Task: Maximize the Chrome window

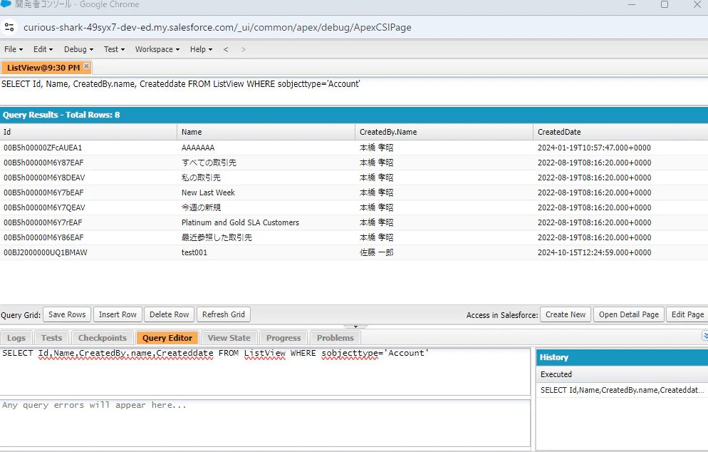Action: (665, 4)
